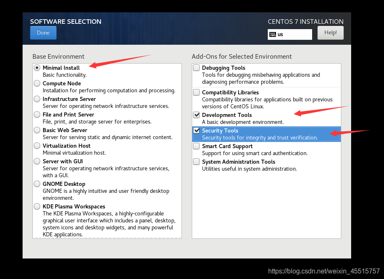Pick the File and Print Server radio button

37,114
